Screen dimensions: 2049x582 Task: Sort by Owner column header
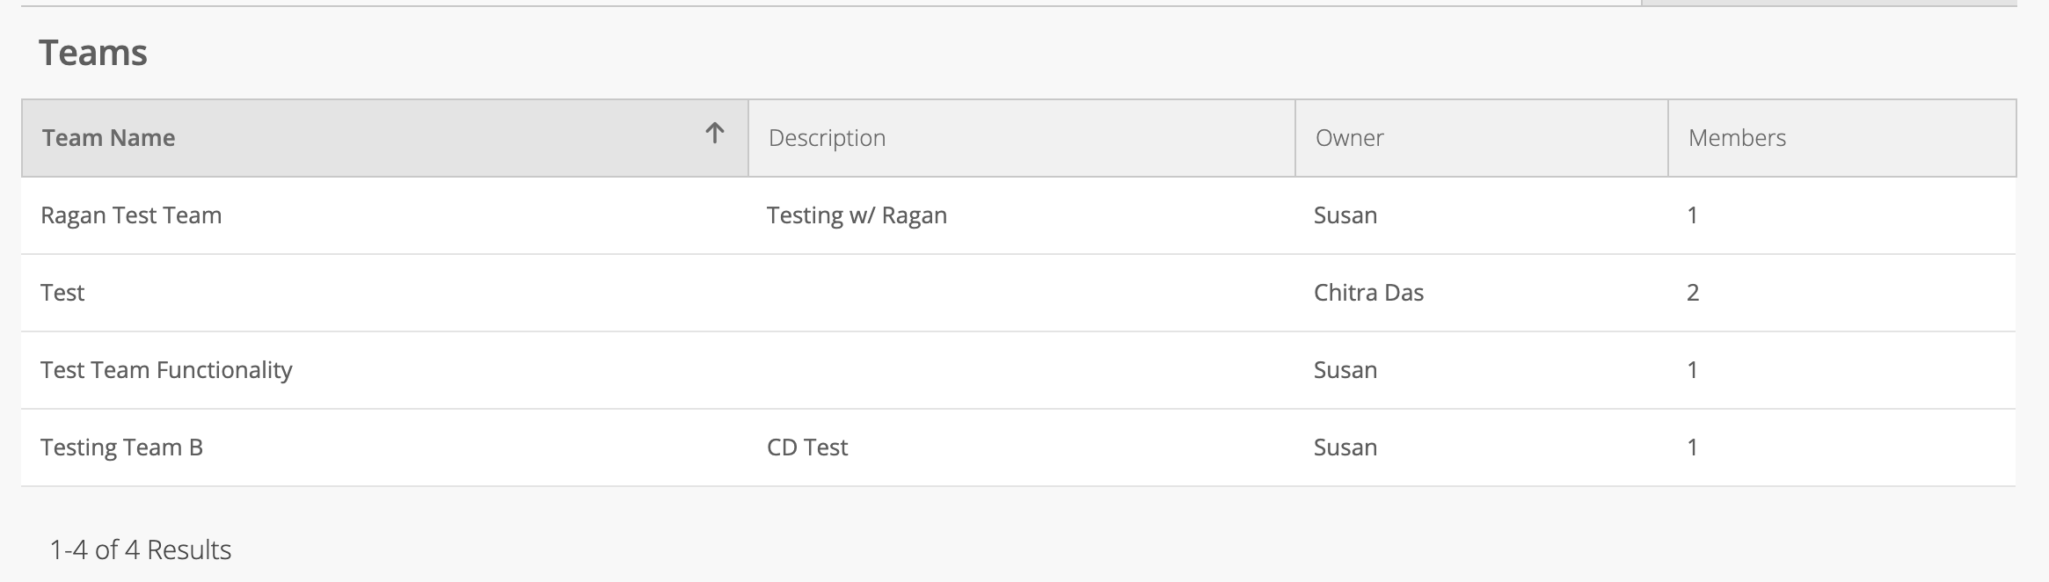(1482, 138)
